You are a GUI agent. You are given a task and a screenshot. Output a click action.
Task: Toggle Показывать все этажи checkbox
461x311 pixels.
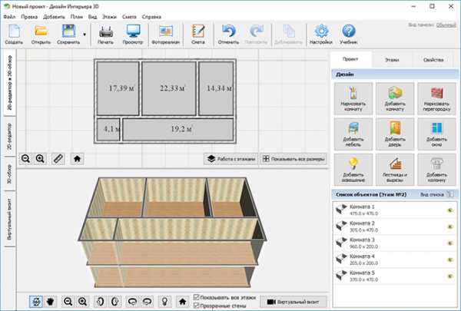[x=197, y=297]
